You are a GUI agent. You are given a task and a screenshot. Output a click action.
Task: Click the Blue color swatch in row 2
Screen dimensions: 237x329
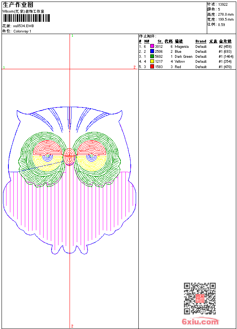pos(152,51)
